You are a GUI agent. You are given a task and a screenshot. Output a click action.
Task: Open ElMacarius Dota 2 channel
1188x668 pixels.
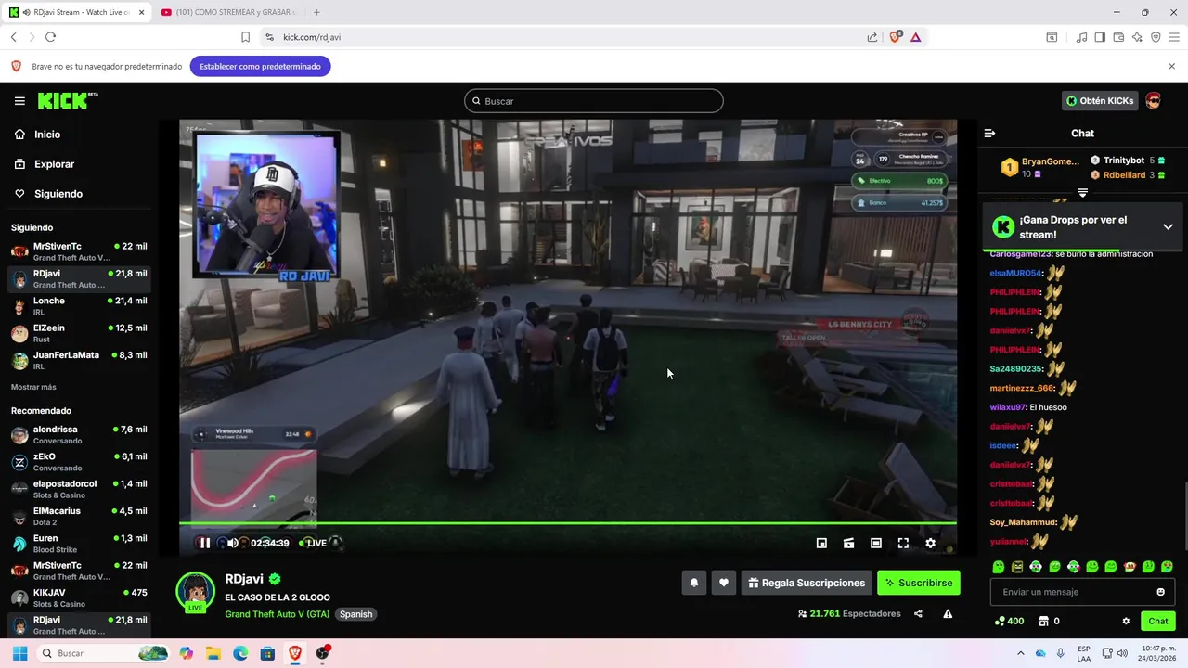[x=78, y=516]
